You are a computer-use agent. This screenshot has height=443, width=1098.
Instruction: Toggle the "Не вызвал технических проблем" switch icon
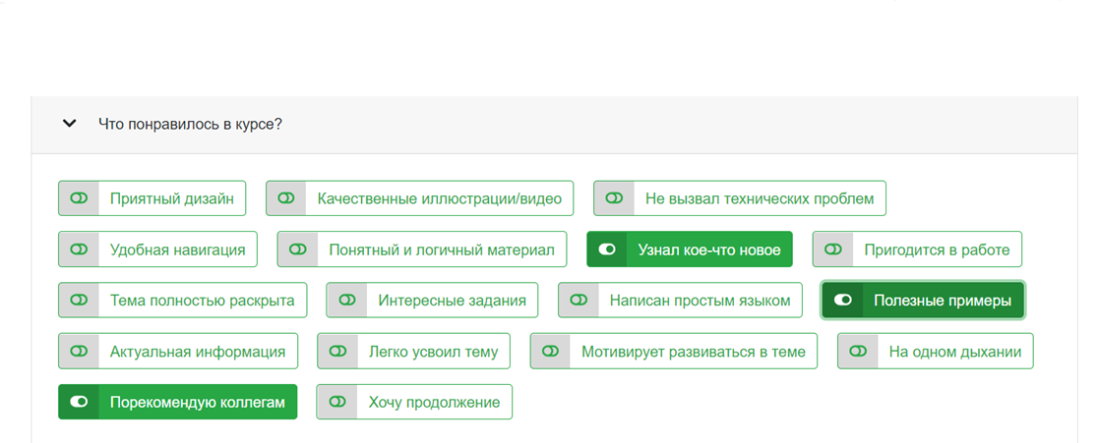[x=614, y=198]
